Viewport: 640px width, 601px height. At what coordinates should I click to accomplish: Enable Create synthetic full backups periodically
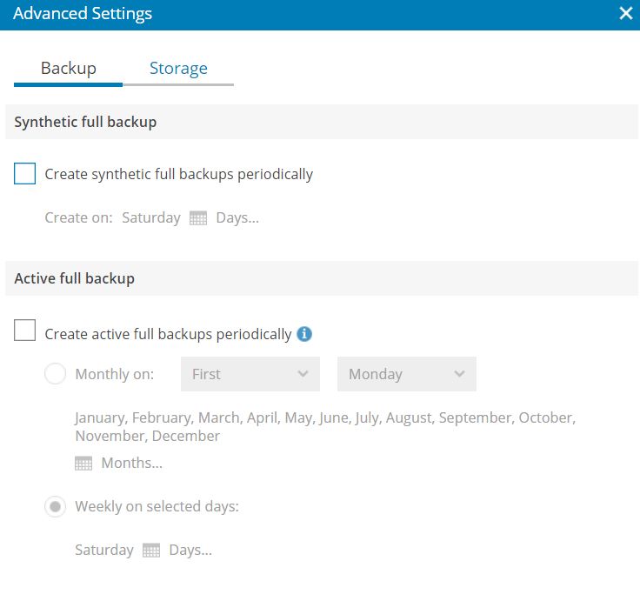pos(25,174)
